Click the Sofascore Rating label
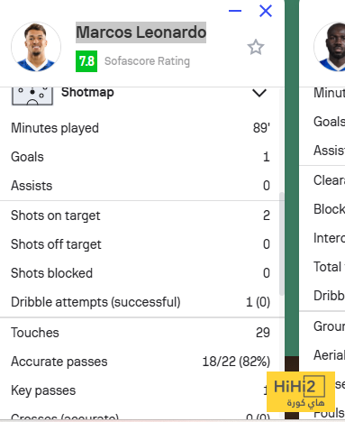Screen dimensions: 345x422 click(147, 61)
